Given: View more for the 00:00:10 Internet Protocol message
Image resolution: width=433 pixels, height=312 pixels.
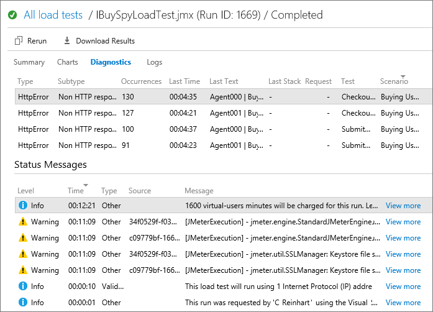Looking at the screenshot, I should [x=403, y=287].
